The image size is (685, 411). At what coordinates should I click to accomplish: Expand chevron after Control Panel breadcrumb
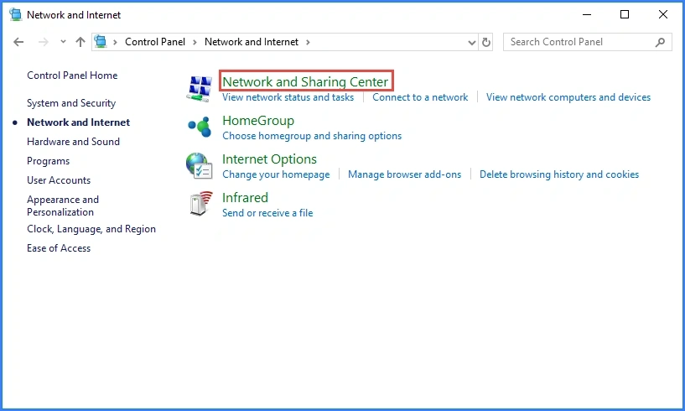195,42
